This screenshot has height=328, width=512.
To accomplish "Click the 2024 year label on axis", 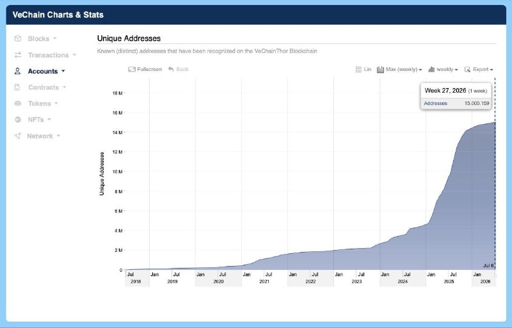I will (403, 281).
